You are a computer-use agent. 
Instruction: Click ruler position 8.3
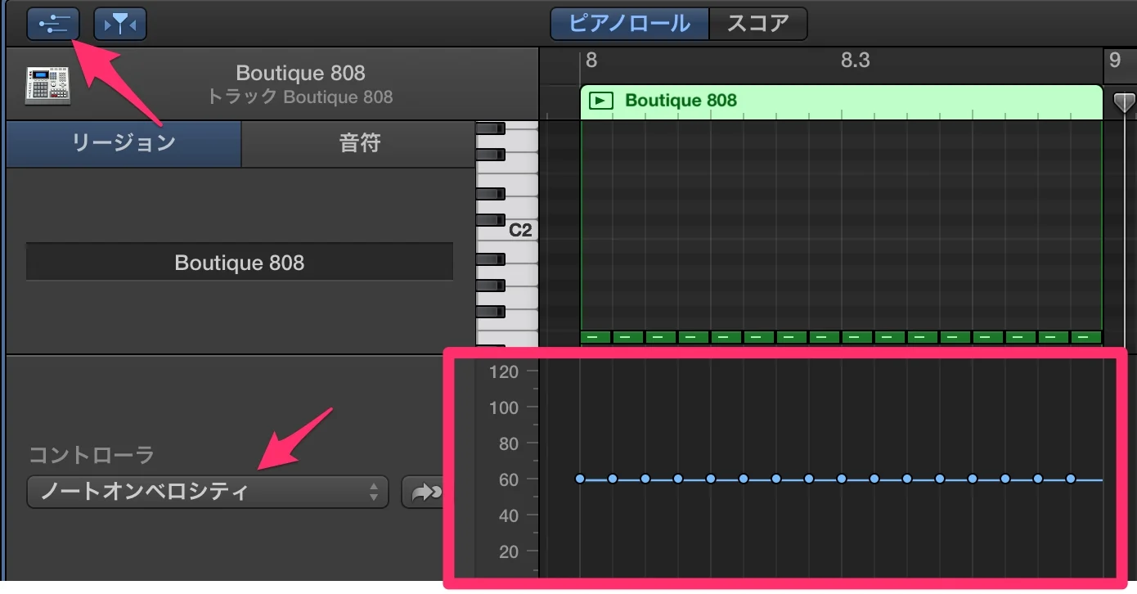coord(856,60)
